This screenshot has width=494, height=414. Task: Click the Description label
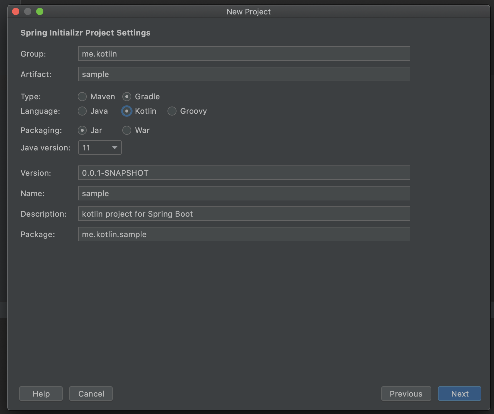[44, 214]
